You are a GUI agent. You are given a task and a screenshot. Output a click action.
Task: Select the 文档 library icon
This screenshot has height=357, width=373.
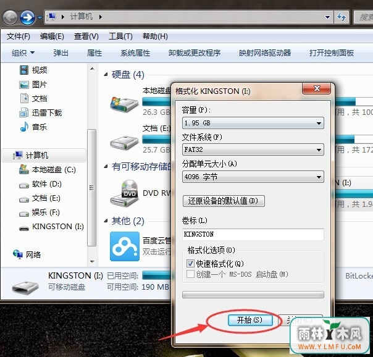(24, 98)
